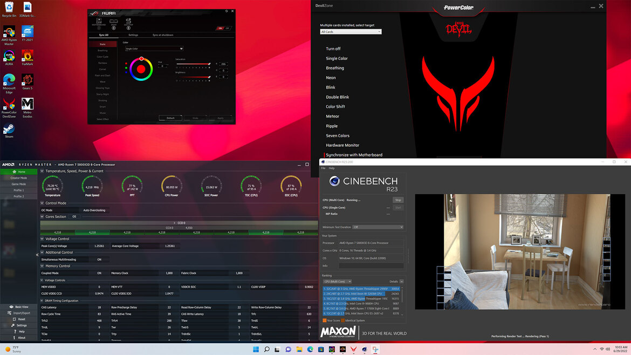Viewport: 631px width, 355px height.
Task: Open Microsoft Store from the taskbar
Action: coord(321,350)
